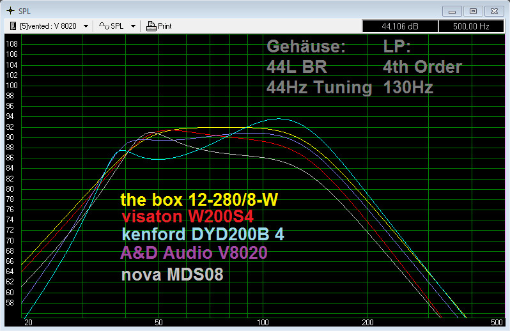Screen dimensions: 510x331
Task: Expand the SPL graph type dropdown arrow
Action: click(133, 26)
